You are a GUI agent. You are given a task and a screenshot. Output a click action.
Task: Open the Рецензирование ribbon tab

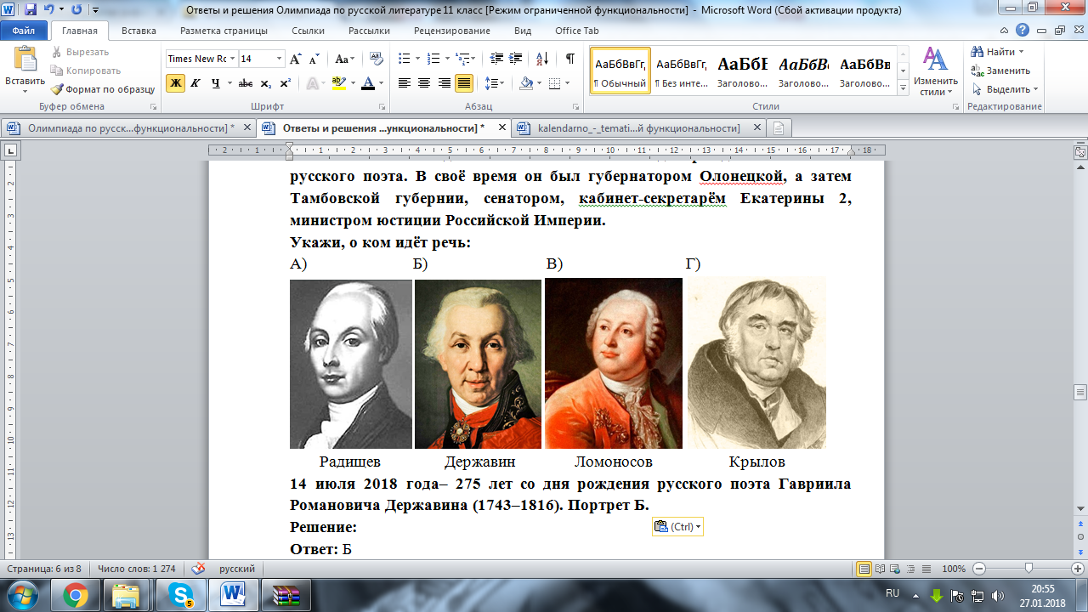(x=452, y=31)
